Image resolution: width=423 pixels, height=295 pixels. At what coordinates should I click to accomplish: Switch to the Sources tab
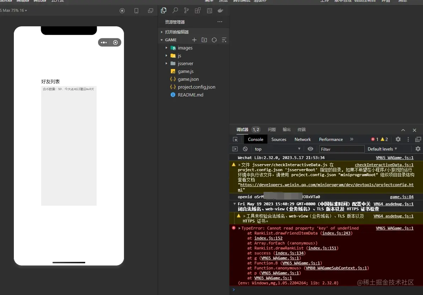point(279,139)
